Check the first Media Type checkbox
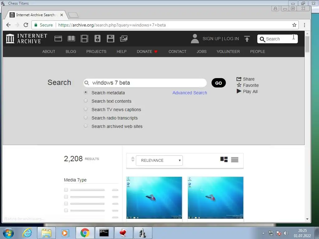 (x=66, y=190)
